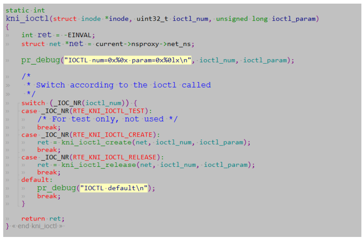363x241 pixels.
Task: Click the "unsigned long" type keywords
Action: 242,19
